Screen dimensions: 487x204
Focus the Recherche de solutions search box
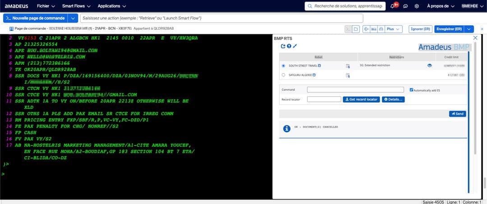[345, 6]
